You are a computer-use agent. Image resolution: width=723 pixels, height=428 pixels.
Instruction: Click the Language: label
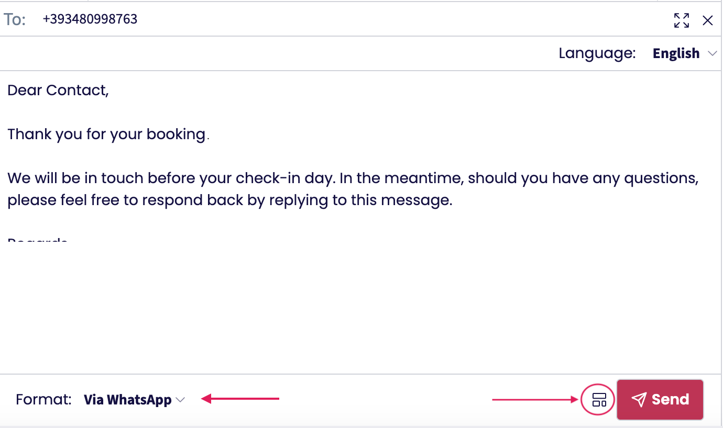(x=597, y=53)
